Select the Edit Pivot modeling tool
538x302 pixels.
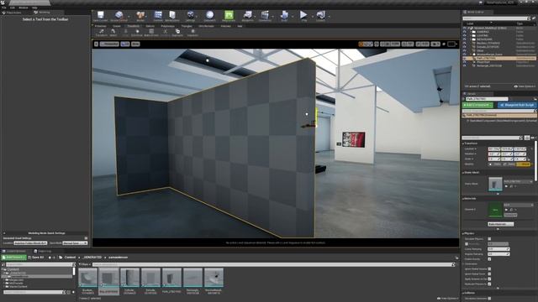[x=136, y=33]
